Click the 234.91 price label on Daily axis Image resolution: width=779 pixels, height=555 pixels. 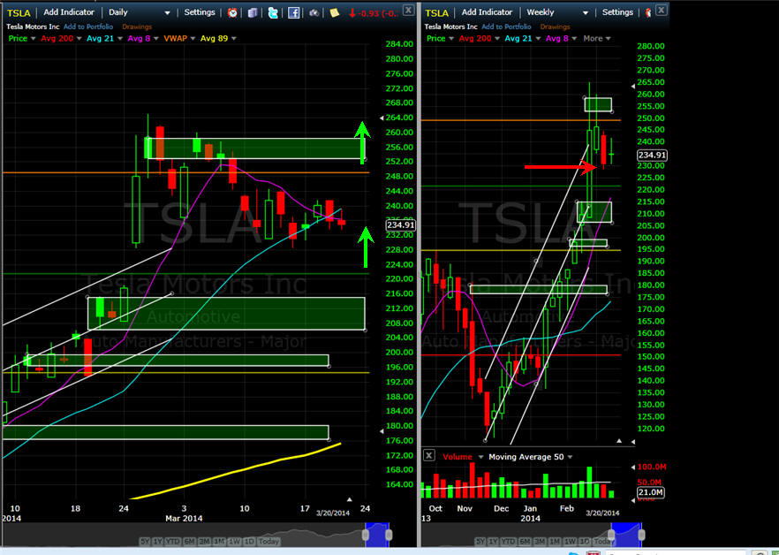tap(400, 225)
